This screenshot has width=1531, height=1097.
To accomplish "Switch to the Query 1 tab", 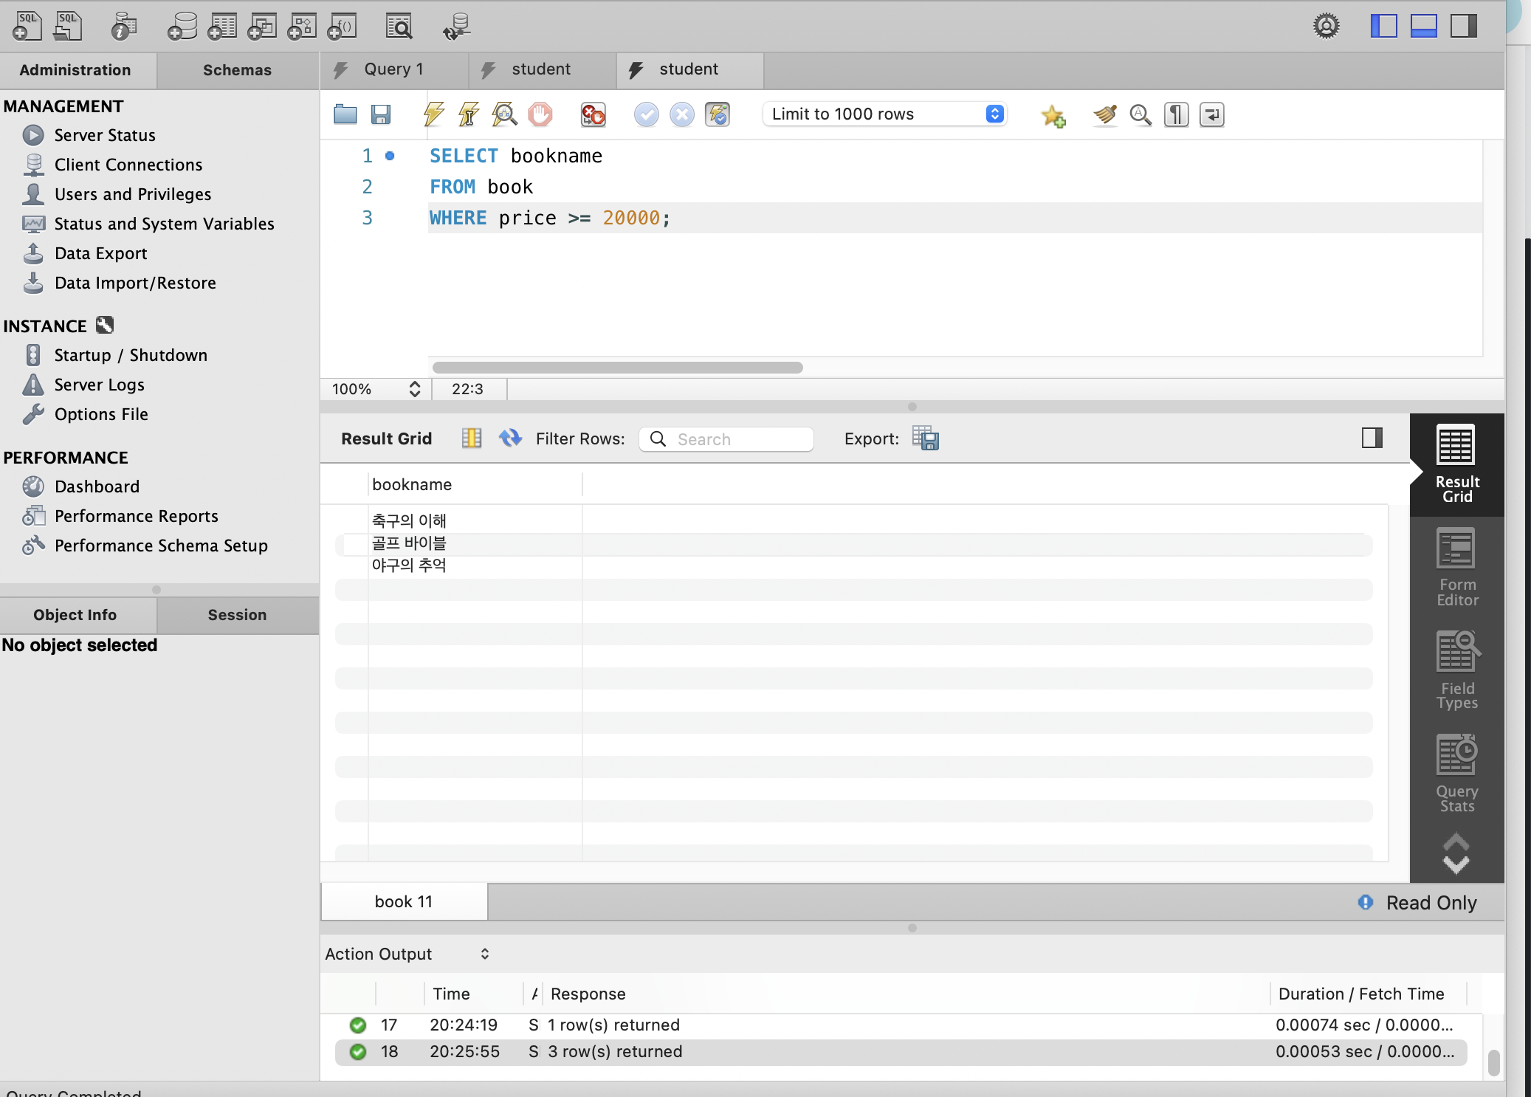I will coord(393,69).
